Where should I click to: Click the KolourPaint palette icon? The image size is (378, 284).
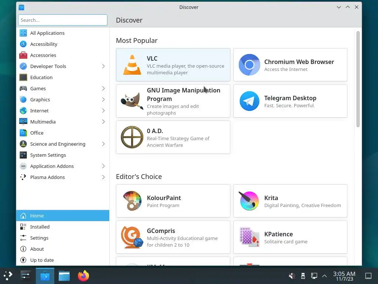[132, 201]
